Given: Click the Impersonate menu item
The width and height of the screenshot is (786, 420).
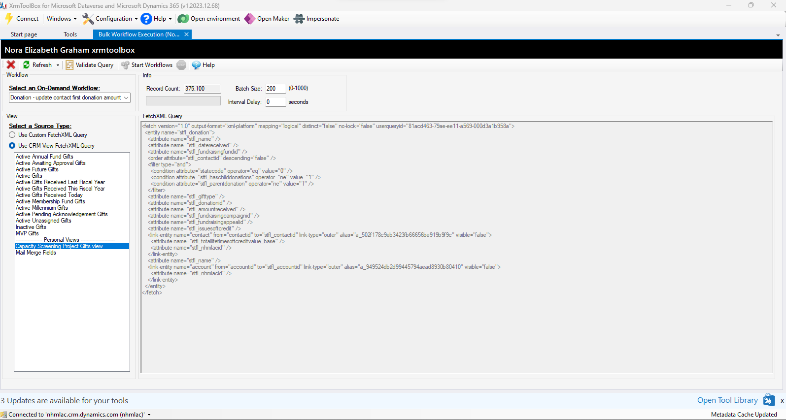Looking at the screenshot, I should (323, 19).
